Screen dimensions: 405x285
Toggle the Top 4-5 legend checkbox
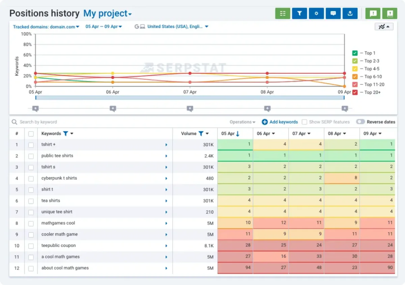(355, 69)
